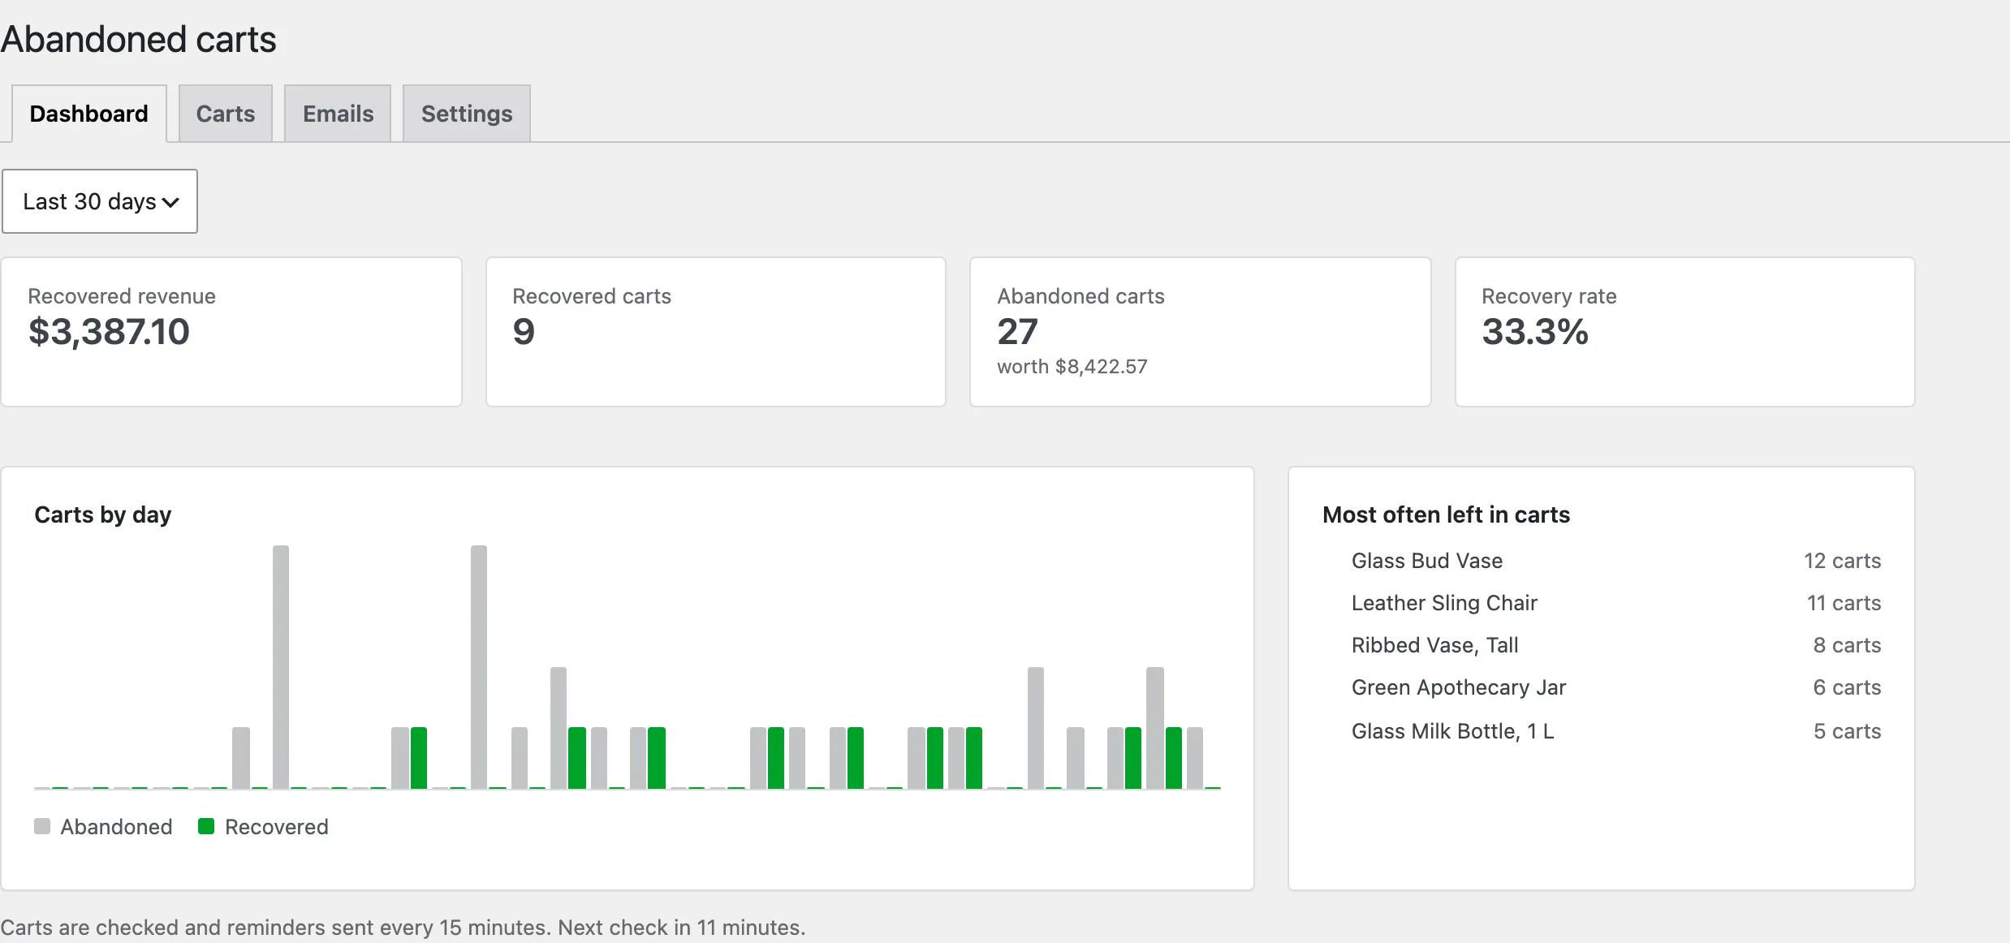The image size is (2010, 943).
Task: Open the Emails tab
Action: (338, 114)
